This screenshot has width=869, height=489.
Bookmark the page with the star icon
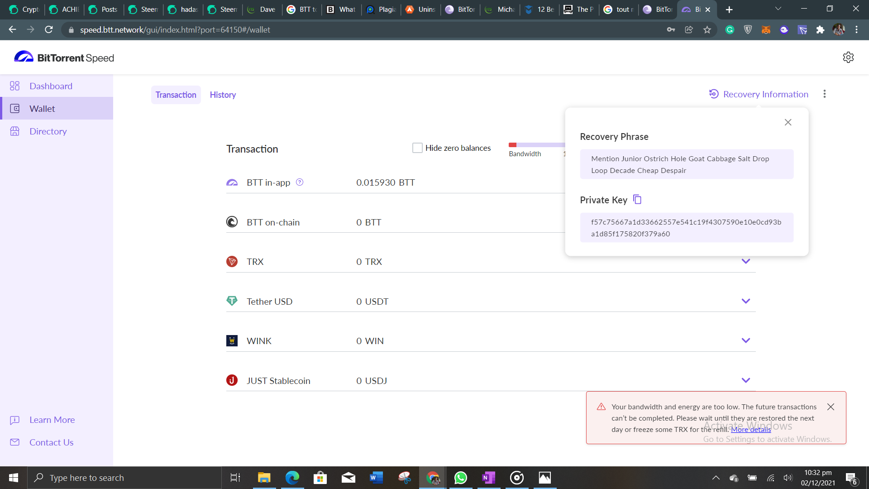pos(707,30)
